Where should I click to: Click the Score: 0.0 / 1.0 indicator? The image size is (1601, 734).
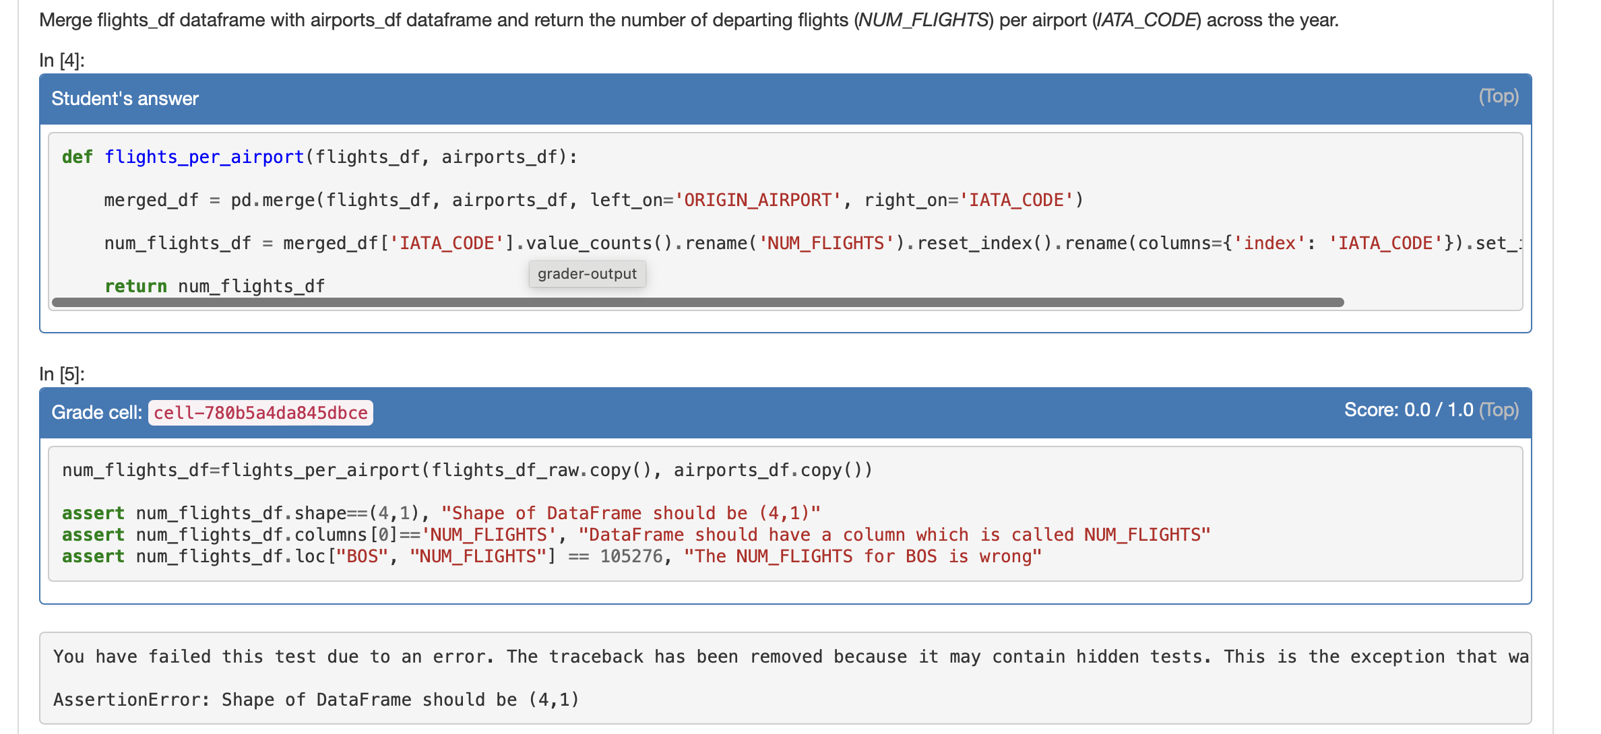coord(1406,409)
